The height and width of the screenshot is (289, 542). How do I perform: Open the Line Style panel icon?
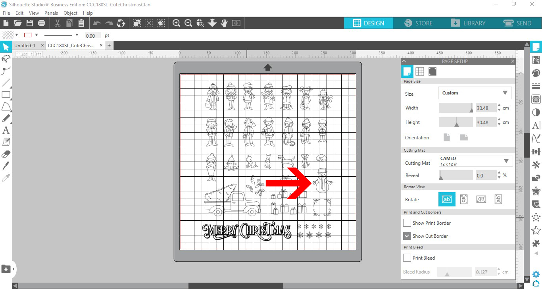[536, 86]
